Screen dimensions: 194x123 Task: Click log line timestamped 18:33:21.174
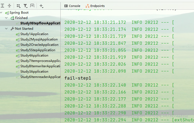[x=119, y=29]
